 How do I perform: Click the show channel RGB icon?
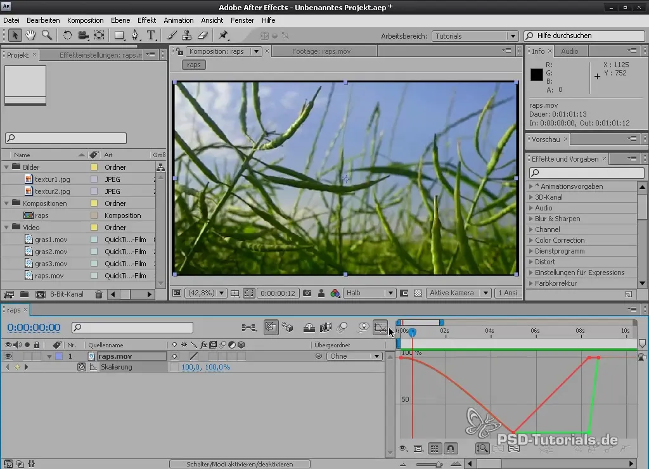[x=335, y=293]
